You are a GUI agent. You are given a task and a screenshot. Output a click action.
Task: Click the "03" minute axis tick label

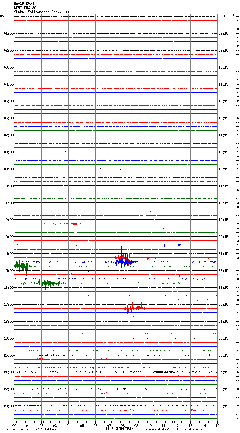tap(55, 425)
